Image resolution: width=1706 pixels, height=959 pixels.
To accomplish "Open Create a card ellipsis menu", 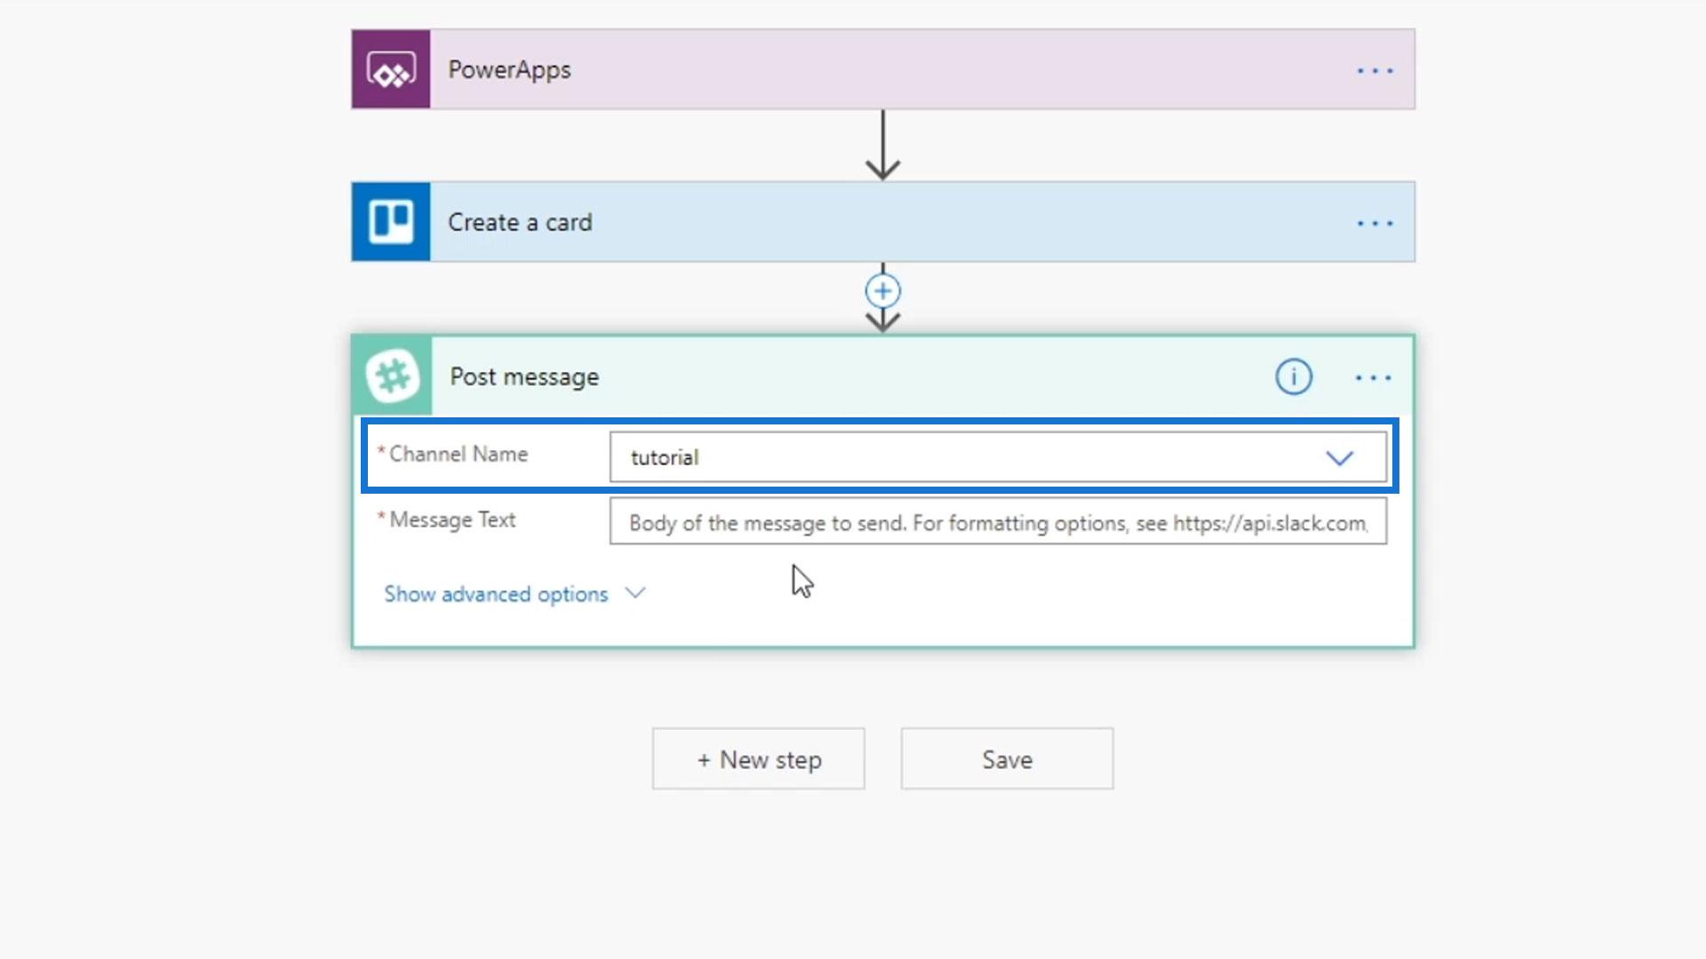I will (x=1374, y=223).
